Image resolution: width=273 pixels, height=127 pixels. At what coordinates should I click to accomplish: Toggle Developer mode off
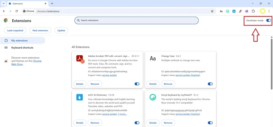(269, 20)
